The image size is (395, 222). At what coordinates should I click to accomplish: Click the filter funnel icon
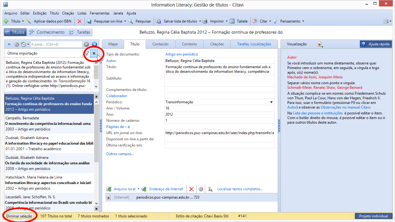click(87, 53)
